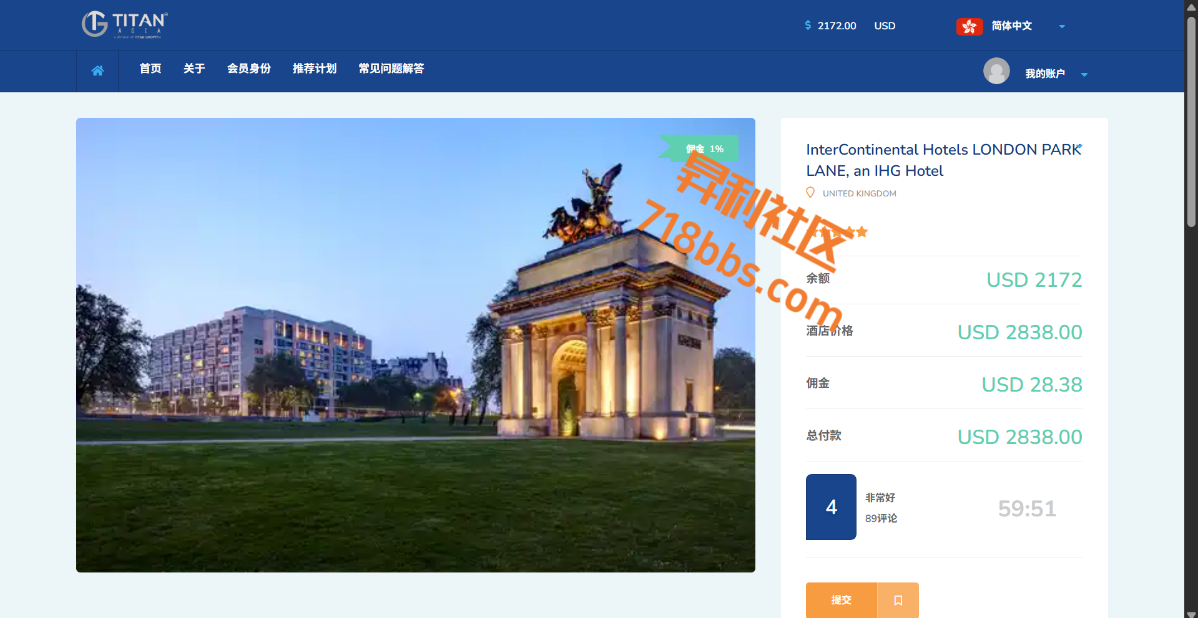The width and height of the screenshot is (1198, 618).
Task: Click the 佣金 1% ribbon on the photo
Action: point(699,148)
